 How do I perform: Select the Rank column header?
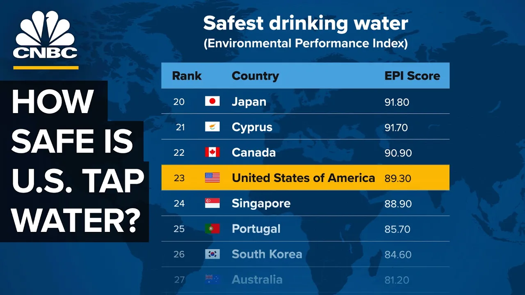(x=187, y=76)
